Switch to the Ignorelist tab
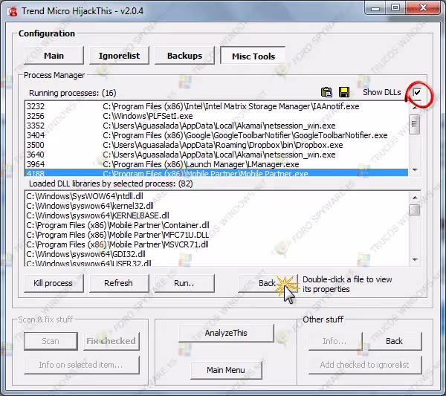The image size is (446, 396). coord(119,56)
